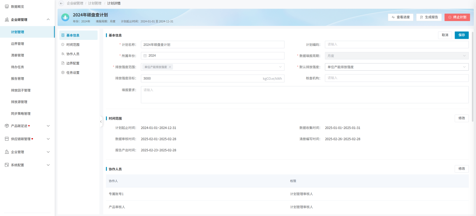Click the 保存 button
This screenshot has width=476, height=216.
[x=461, y=35]
